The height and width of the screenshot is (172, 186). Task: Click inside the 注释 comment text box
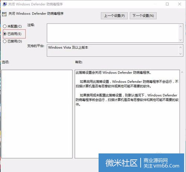click(x=113, y=33)
